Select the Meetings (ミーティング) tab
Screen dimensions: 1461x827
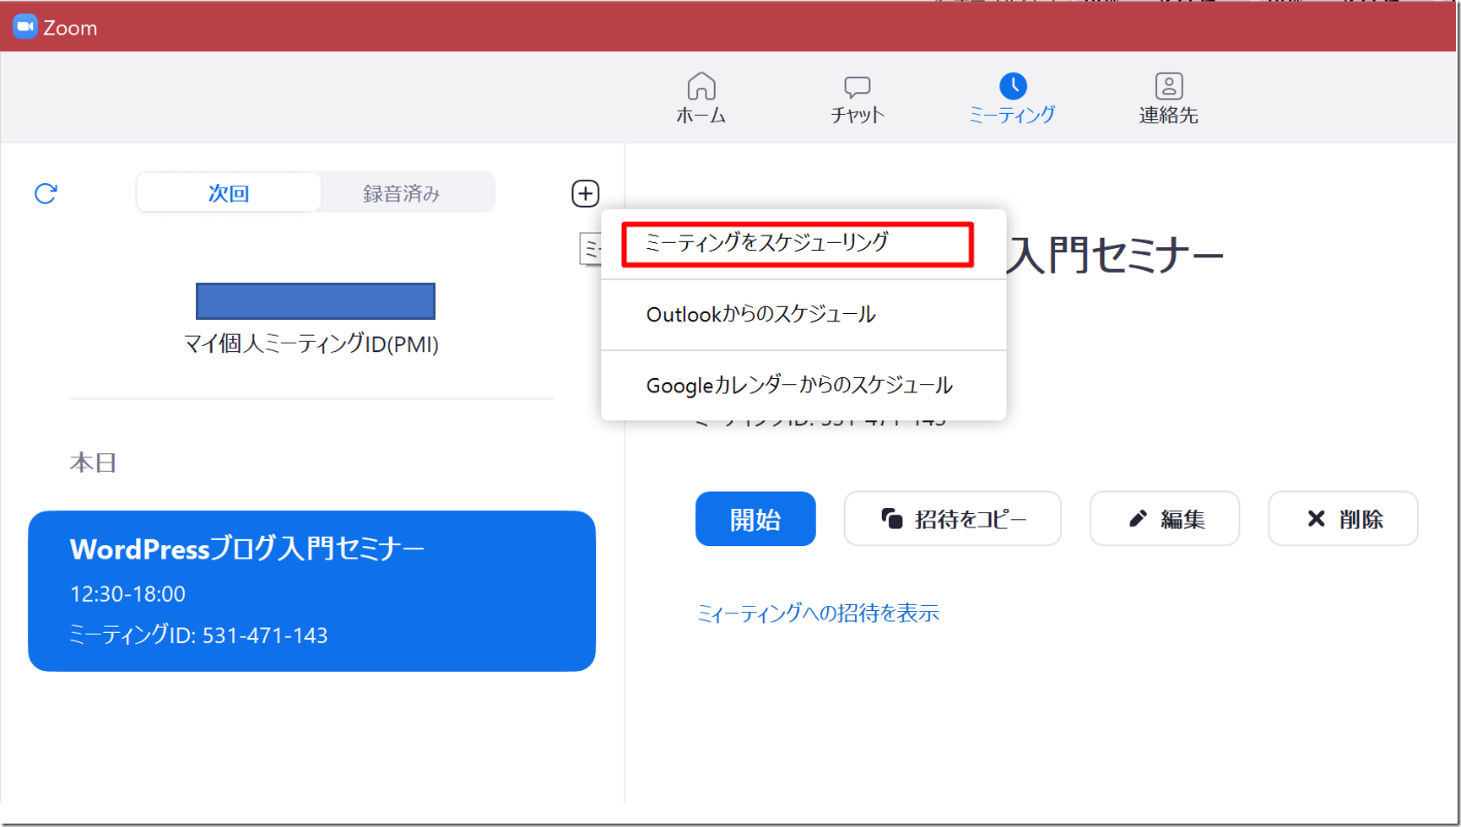[1012, 99]
